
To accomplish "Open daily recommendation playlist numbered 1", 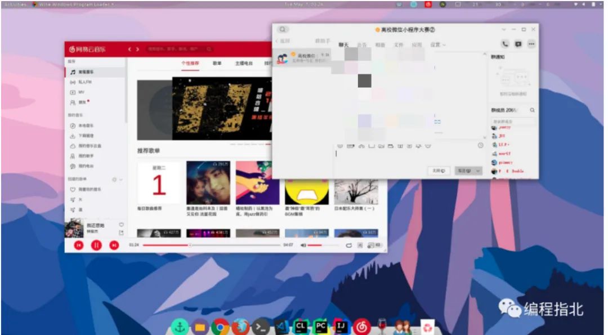I will coord(159,183).
